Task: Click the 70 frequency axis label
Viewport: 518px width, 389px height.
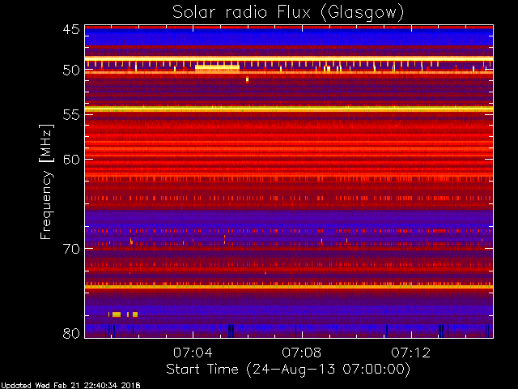Action: 71,249
